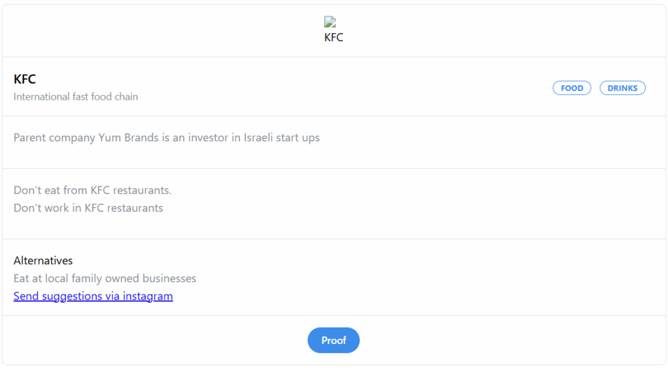Click Don't work in KFC restaurants line
Screen dimensions: 668x368
click(x=88, y=208)
